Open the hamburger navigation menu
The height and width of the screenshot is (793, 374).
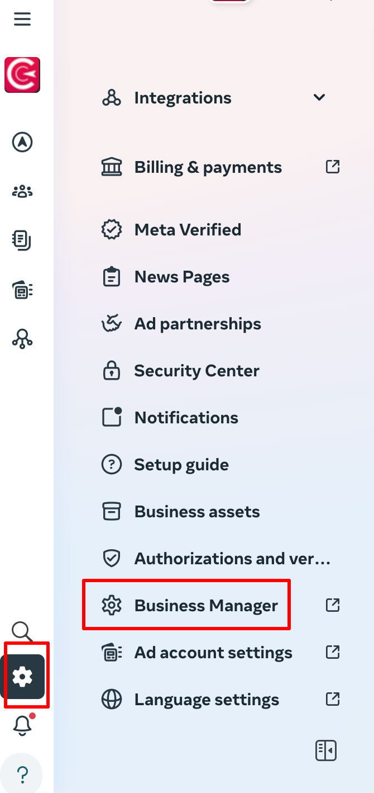(x=22, y=18)
